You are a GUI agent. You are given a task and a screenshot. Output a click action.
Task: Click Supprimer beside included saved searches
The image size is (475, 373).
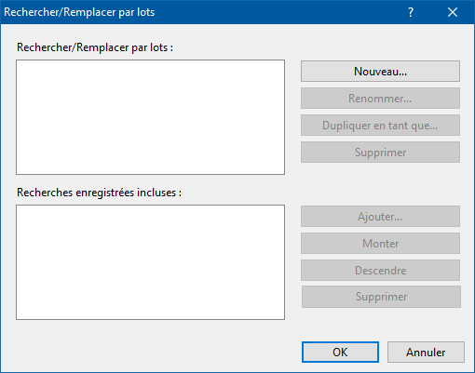point(381,297)
